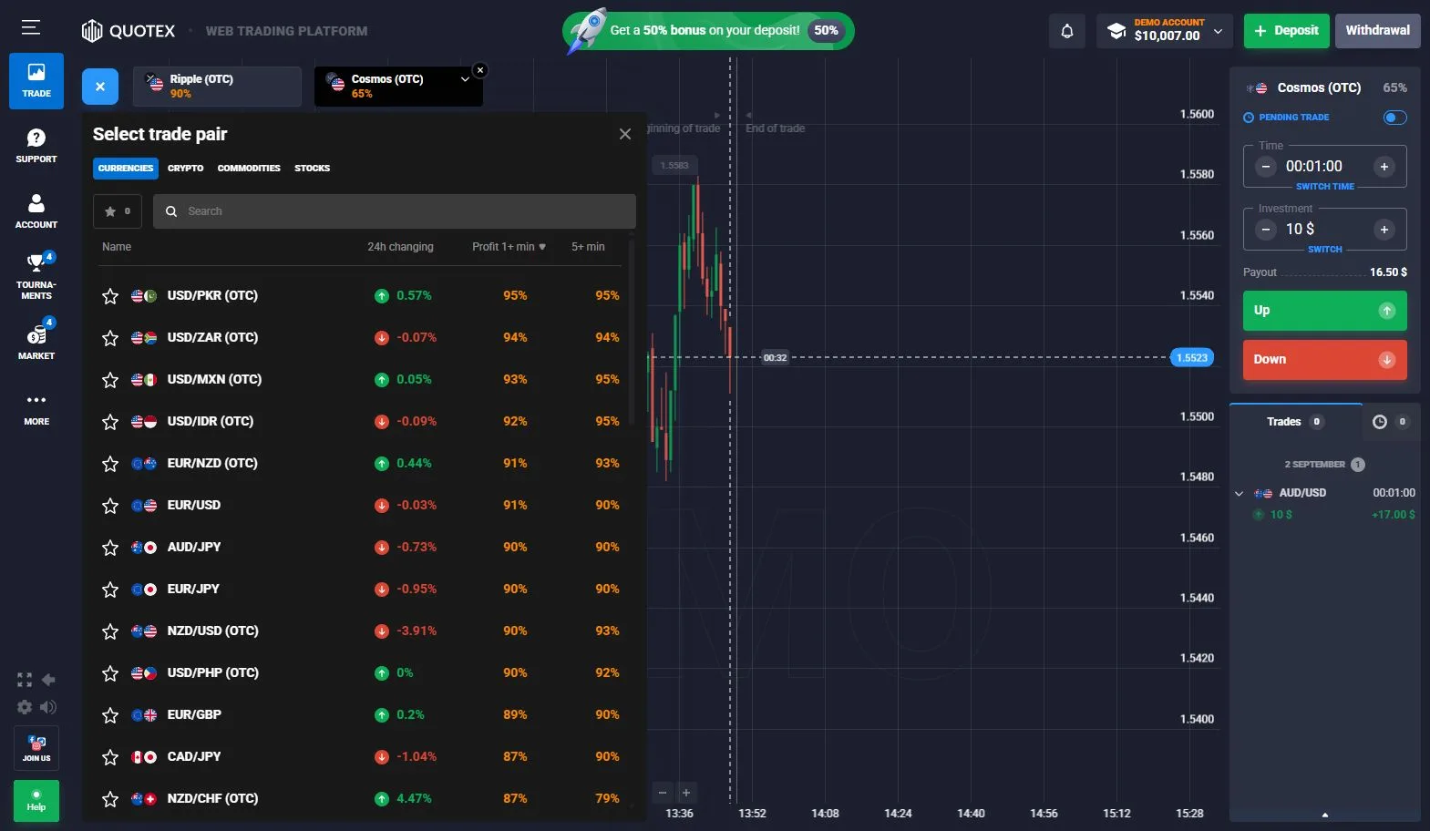Close the Select trade pair panel

coord(625,134)
